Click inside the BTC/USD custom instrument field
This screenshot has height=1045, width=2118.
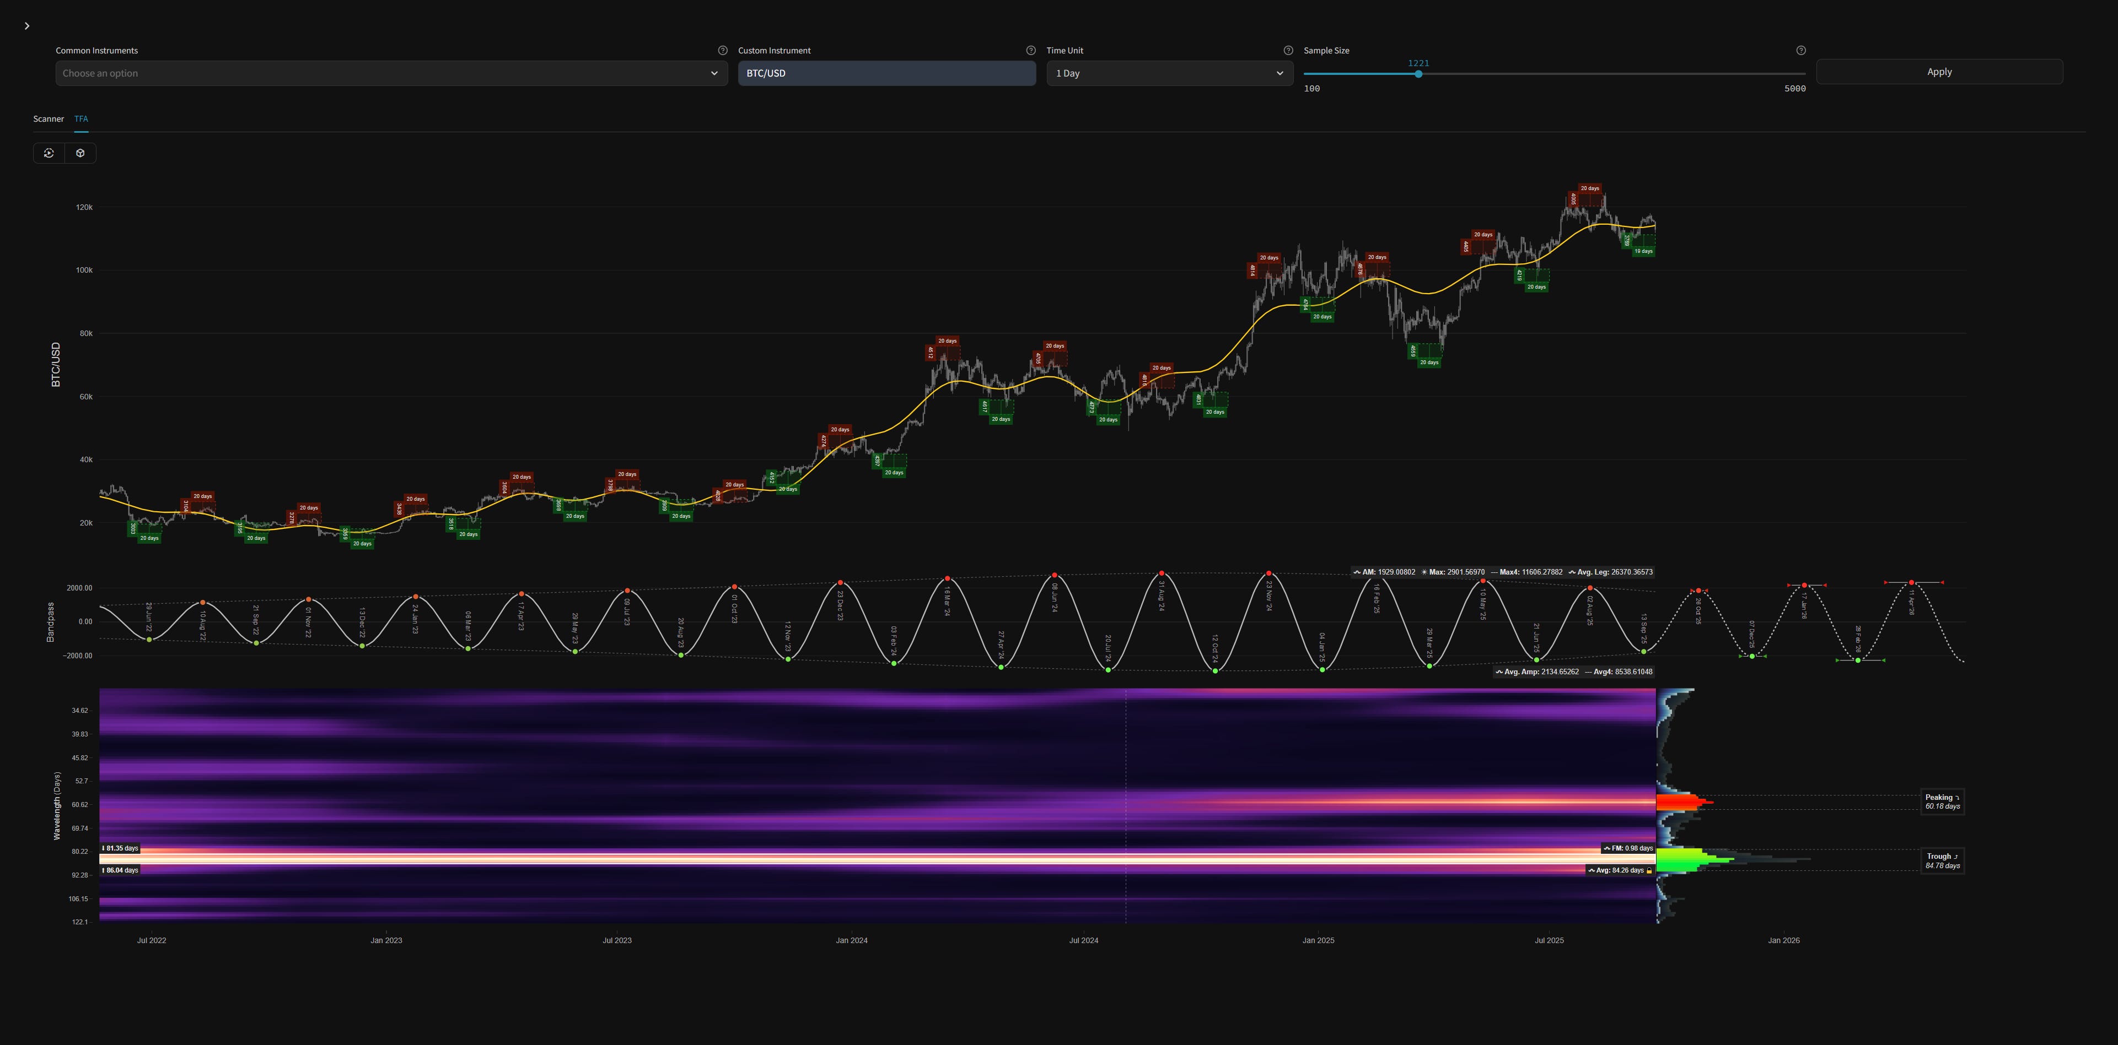886,73
